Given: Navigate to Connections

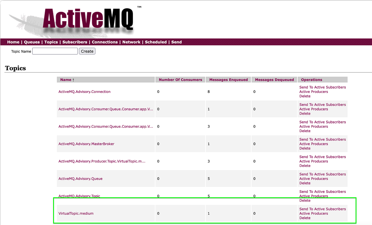Looking at the screenshot, I should (105, 42).
